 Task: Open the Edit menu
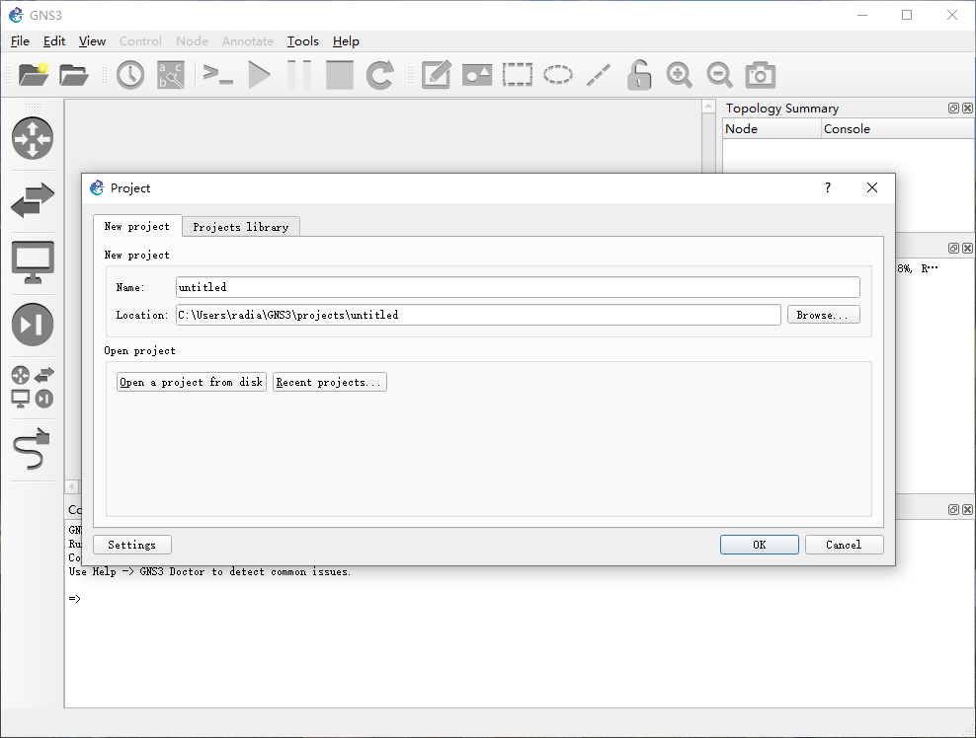pyautogui.click(x=54, y=41)
